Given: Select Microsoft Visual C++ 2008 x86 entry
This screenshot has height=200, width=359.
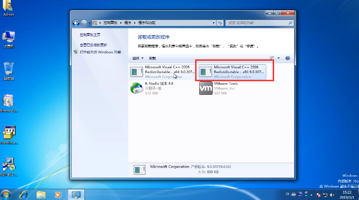Looking at the screenshot, I should [232, 72].
